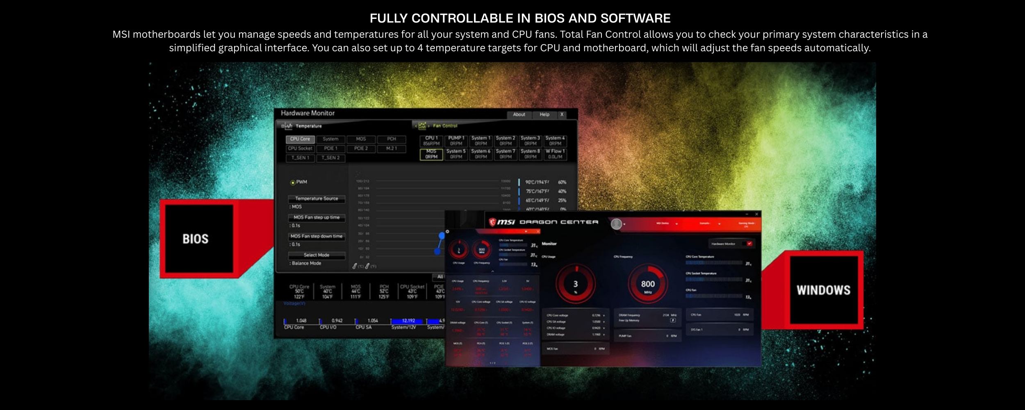Click the Free Up Memory icon in Dragon Center
The image size is (1025, 410).
673,320
